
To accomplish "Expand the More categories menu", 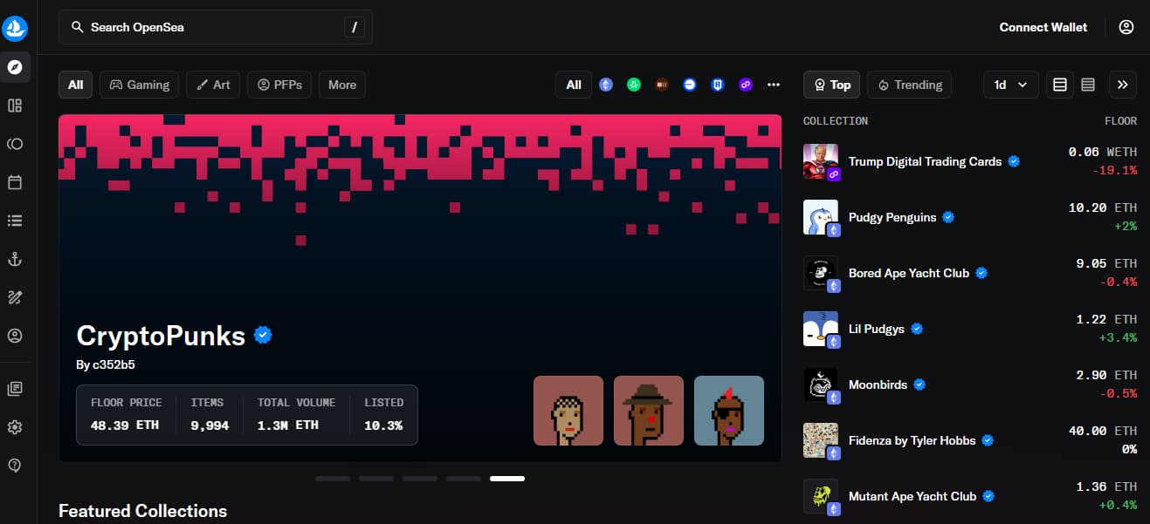I will click(x=342, y=85).
